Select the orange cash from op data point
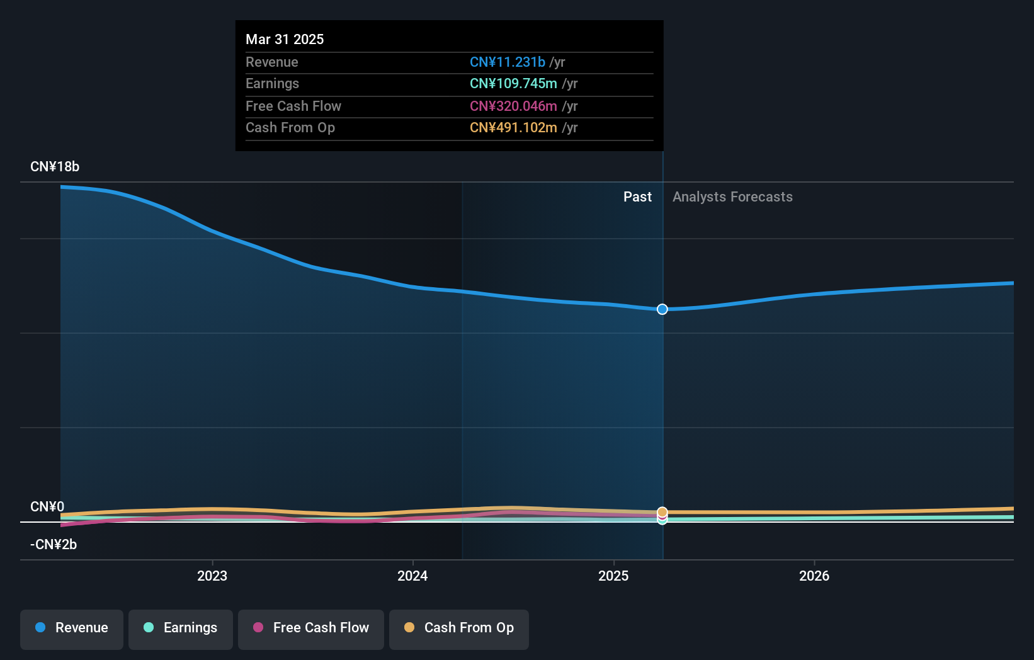The width and height of the screenshot is (1034, 660). coord(662,512)
